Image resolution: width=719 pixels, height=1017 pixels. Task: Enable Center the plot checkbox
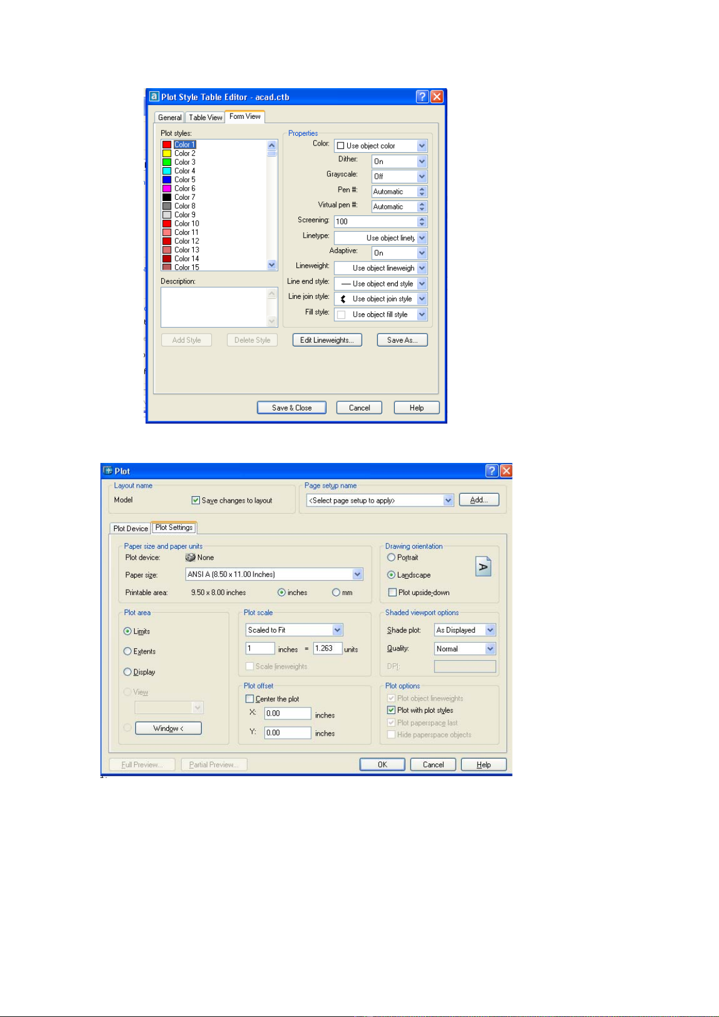(250, 699)
